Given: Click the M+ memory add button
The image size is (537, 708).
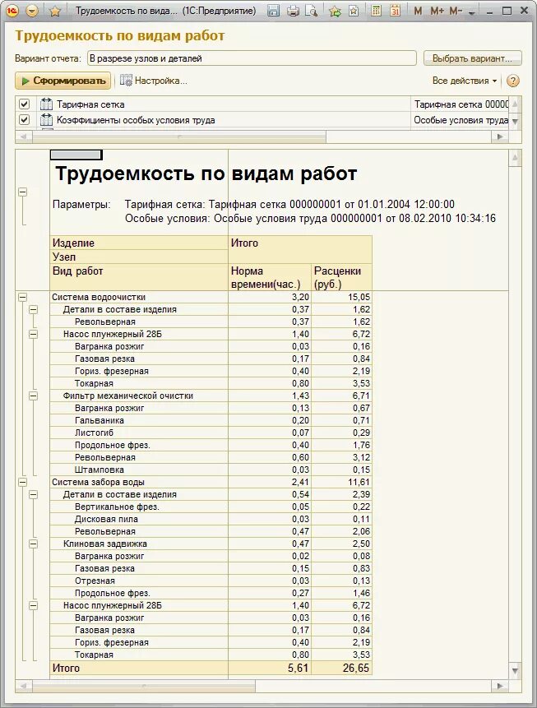Looking at the screenshot, I should point(437,11).
